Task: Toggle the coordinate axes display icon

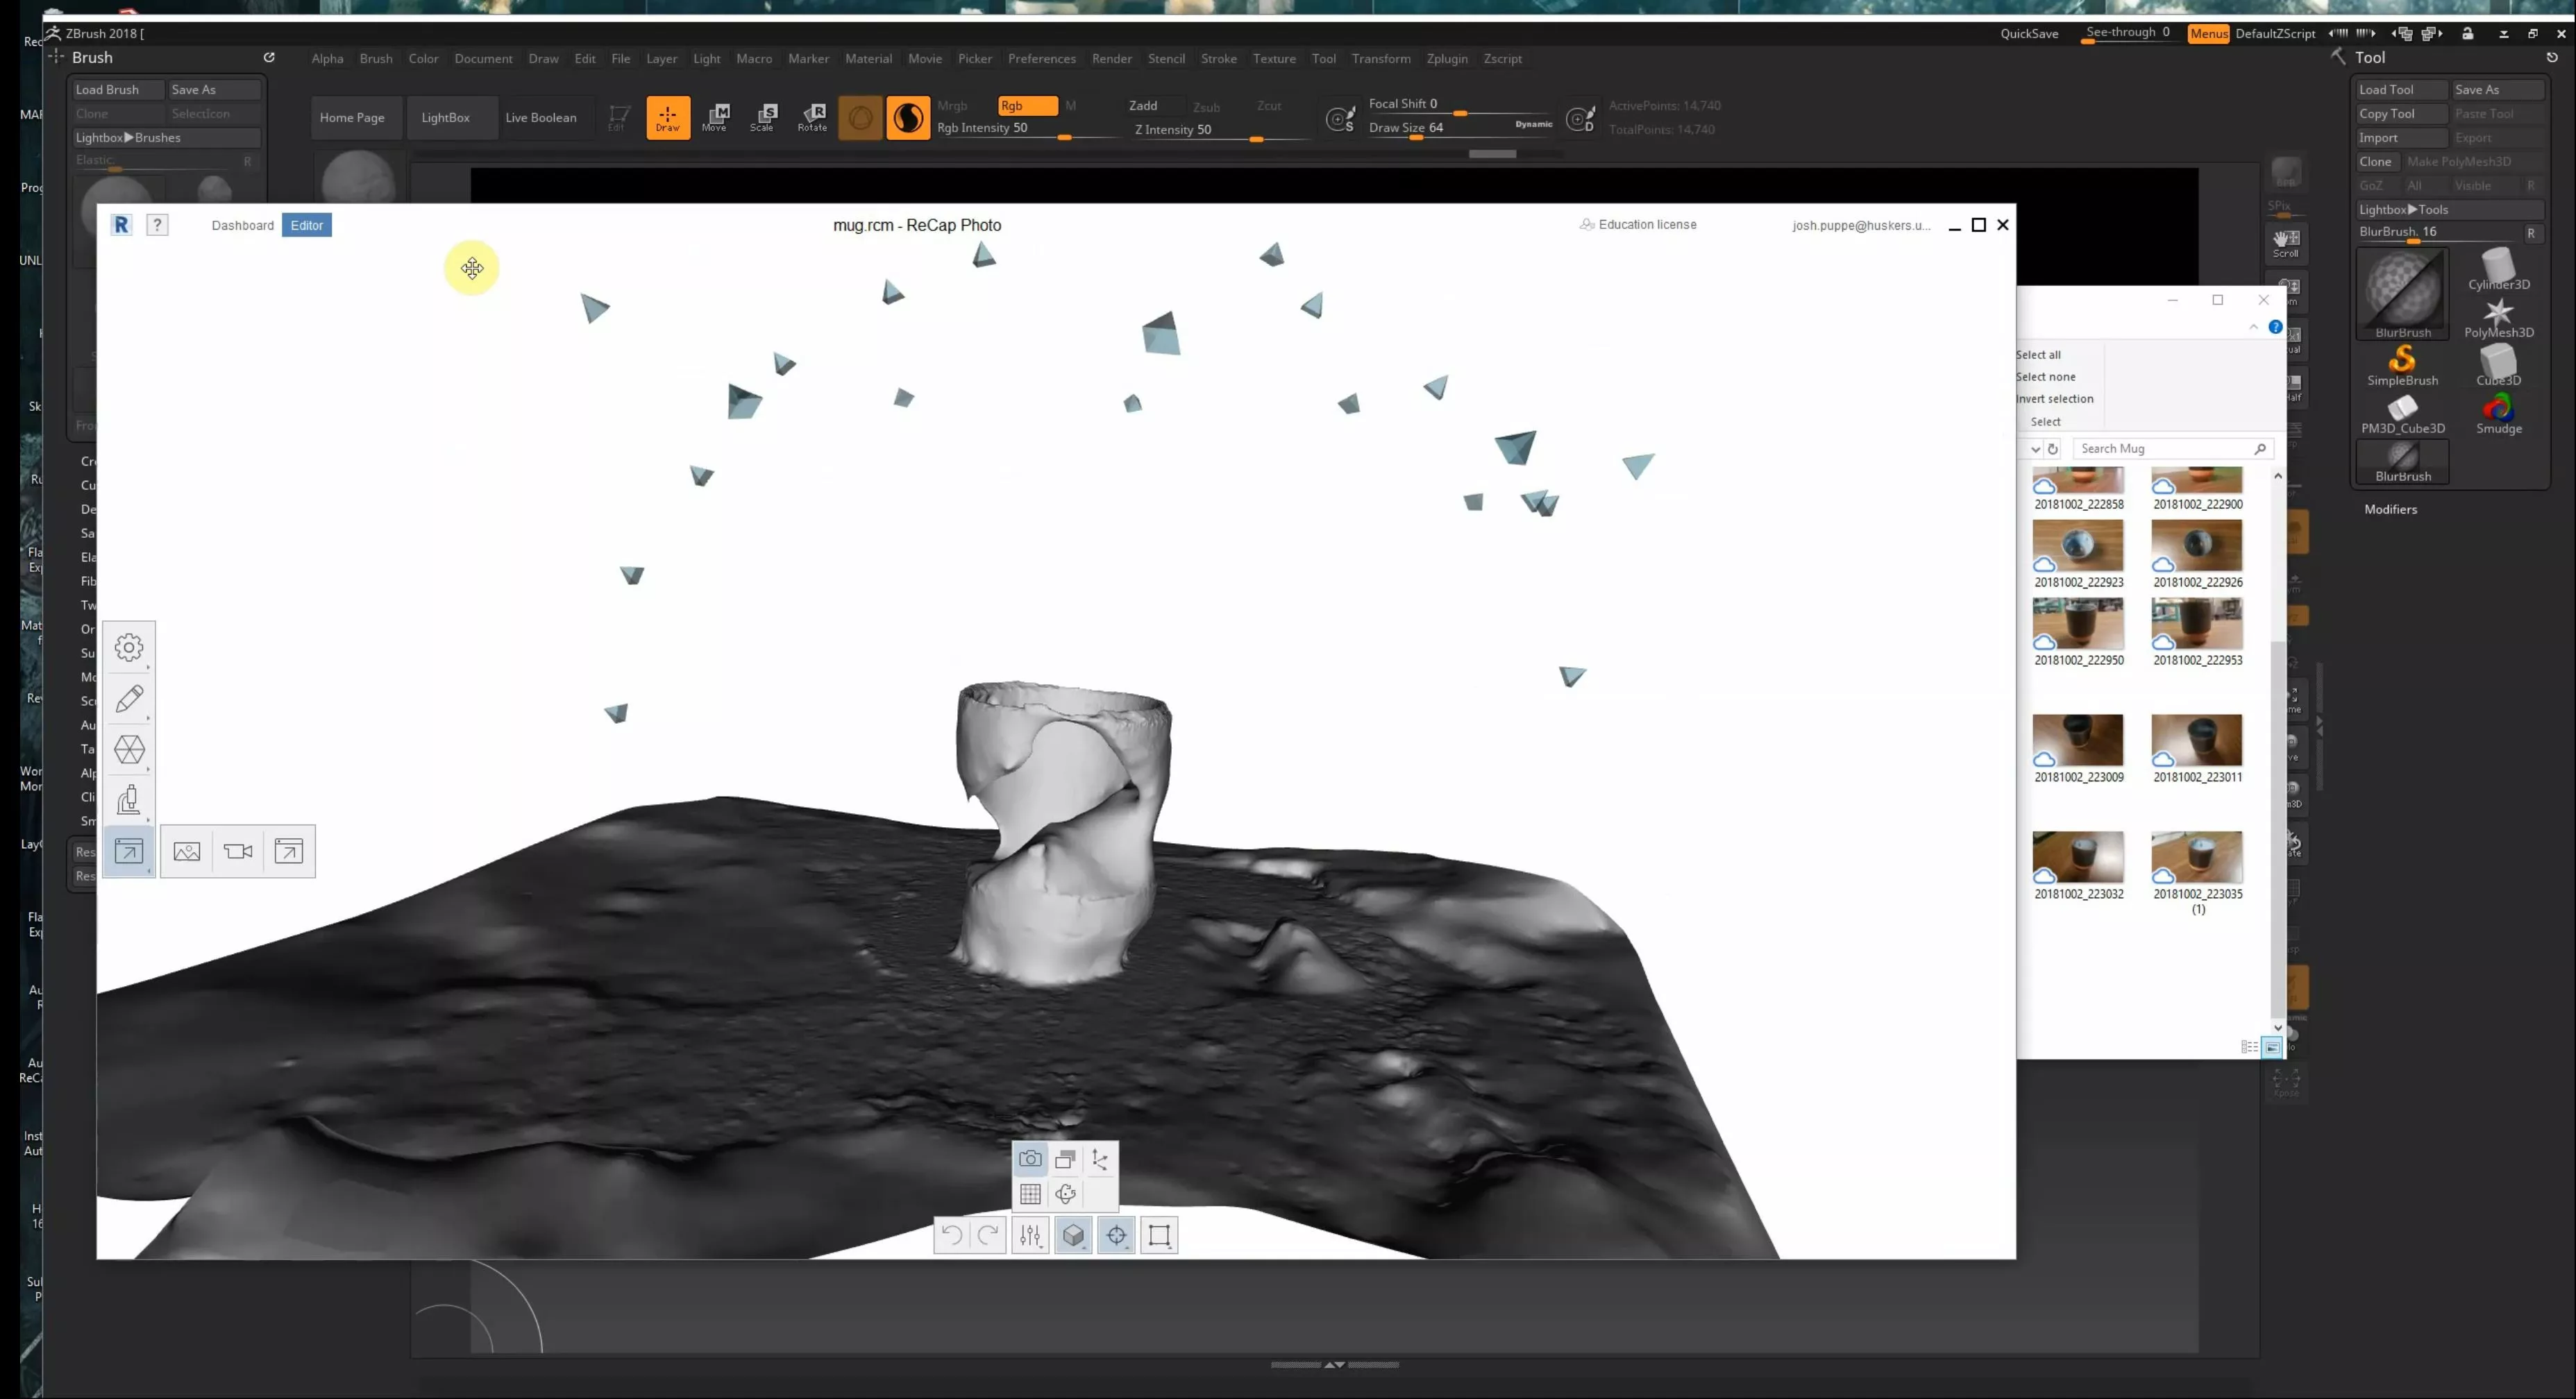Action: click(1100, 1159)
